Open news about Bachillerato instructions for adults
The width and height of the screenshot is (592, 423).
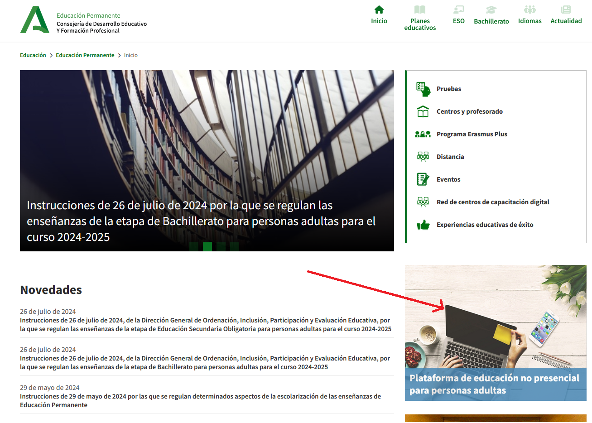pyautogui.click(x=205, y=363)
